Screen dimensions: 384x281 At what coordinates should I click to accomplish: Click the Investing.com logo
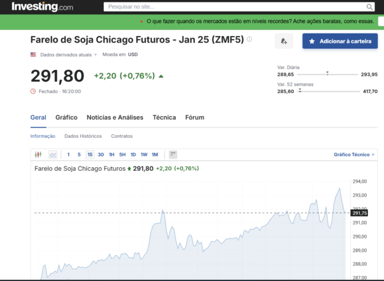[x=43, y=7]
